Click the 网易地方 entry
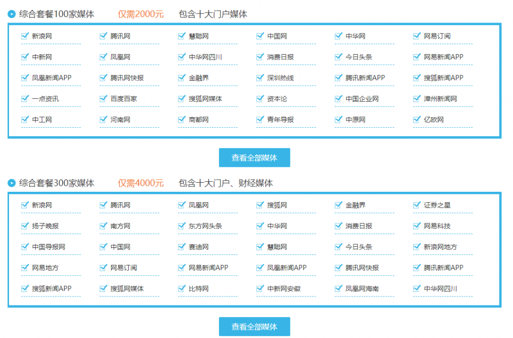 tap(45, 268)
